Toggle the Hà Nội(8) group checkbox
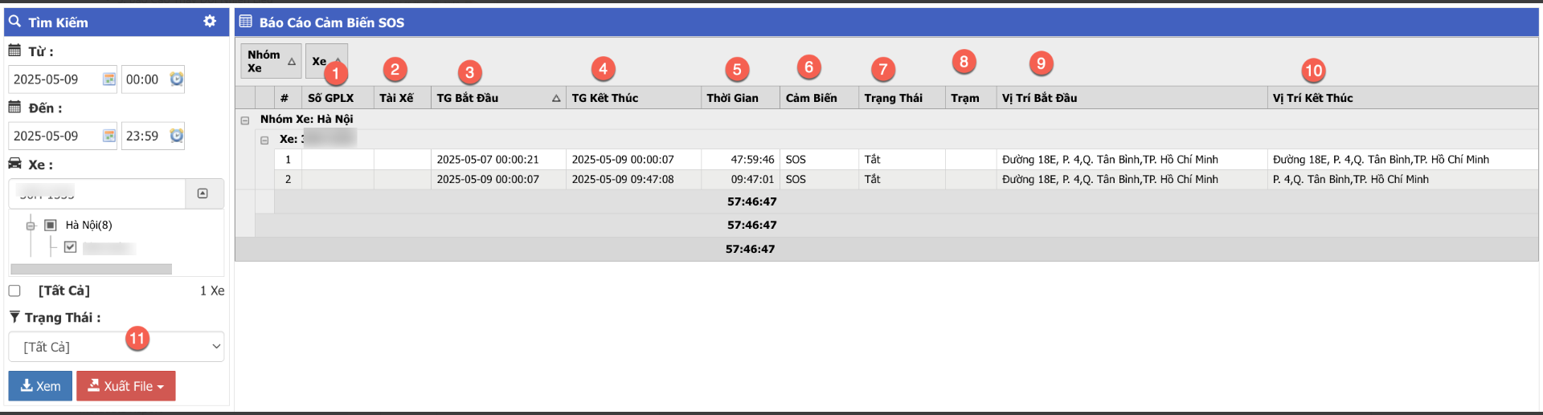This screenshot has width=1543, height=415. (51, 226)
